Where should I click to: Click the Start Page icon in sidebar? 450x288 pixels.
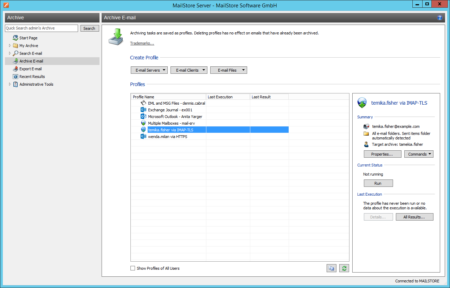pos(15,38)
